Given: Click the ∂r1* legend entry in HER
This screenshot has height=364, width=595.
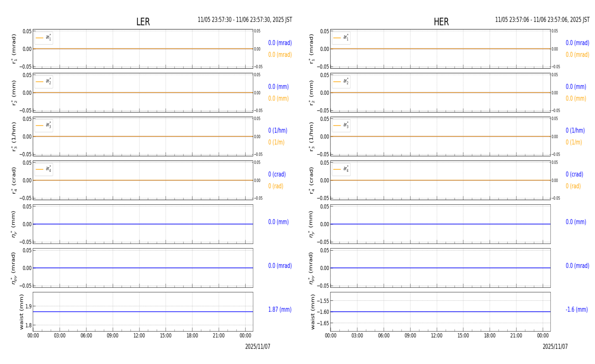Looking at the screenshot, I should (x=341, y=38).
